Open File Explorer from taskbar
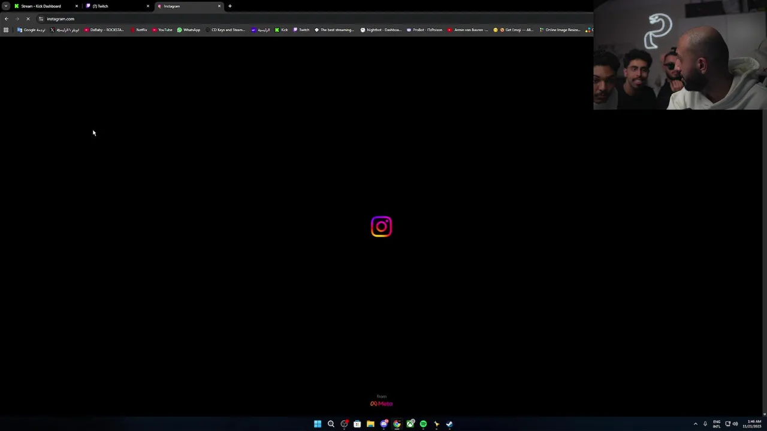This screenshot has height=431, width=767. 370,424
